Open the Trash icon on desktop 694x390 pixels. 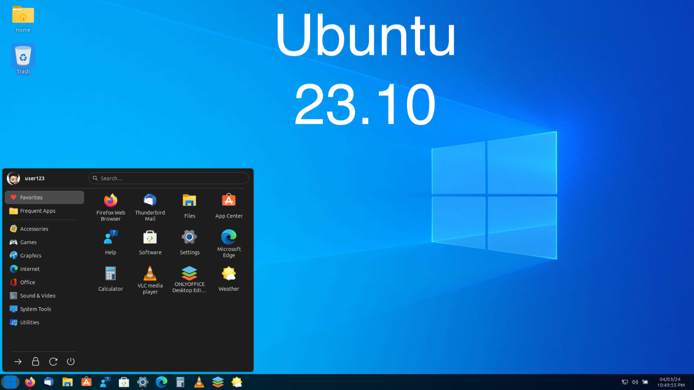(23, 59)
